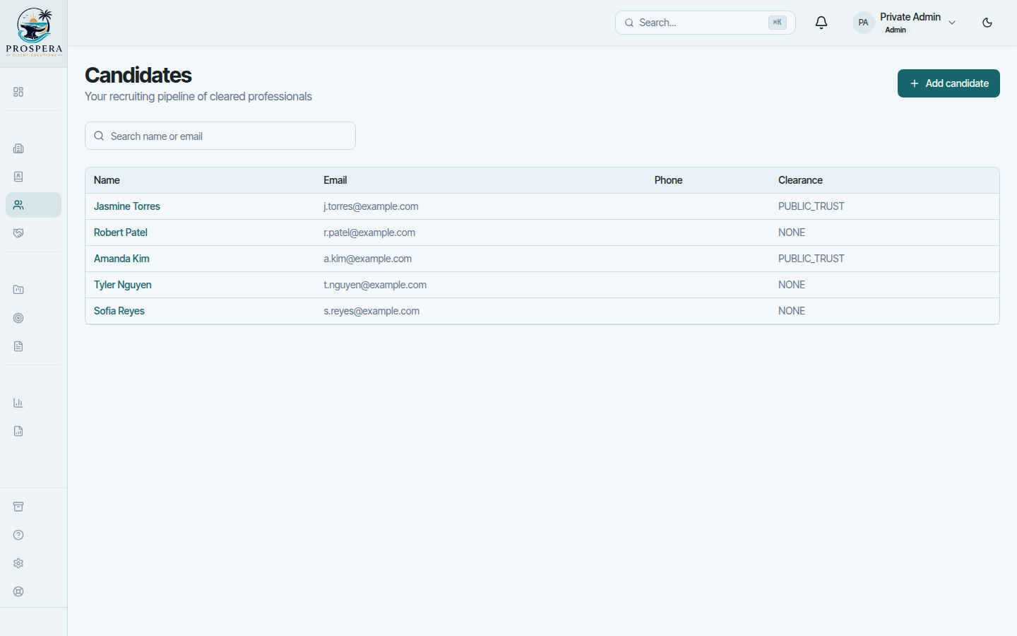Toggle dark mode moon icon
Screen dimensions: 1017x636
pos(987,23)
